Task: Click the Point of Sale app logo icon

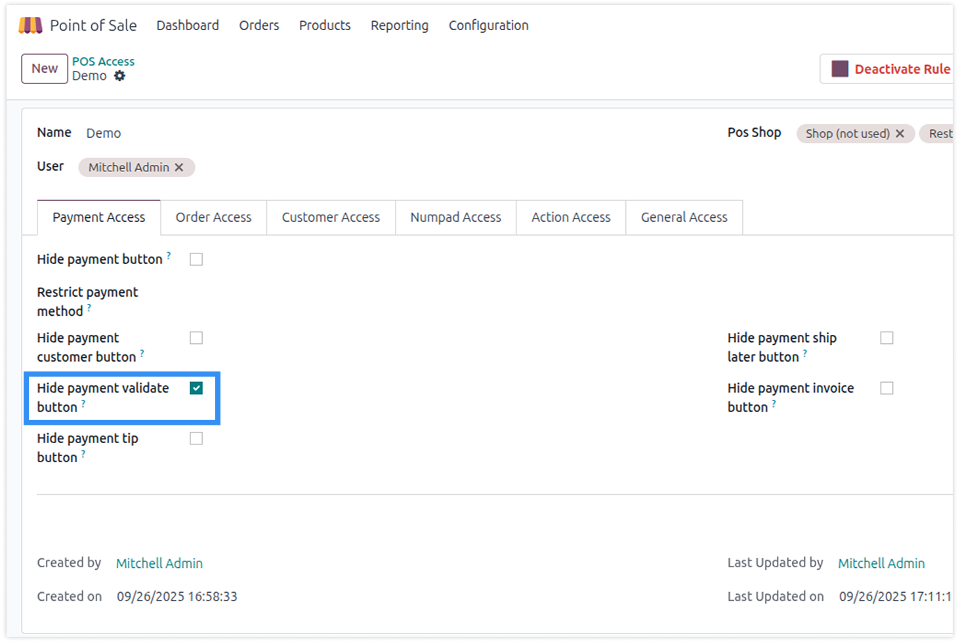Action: [x=30, y=26]
